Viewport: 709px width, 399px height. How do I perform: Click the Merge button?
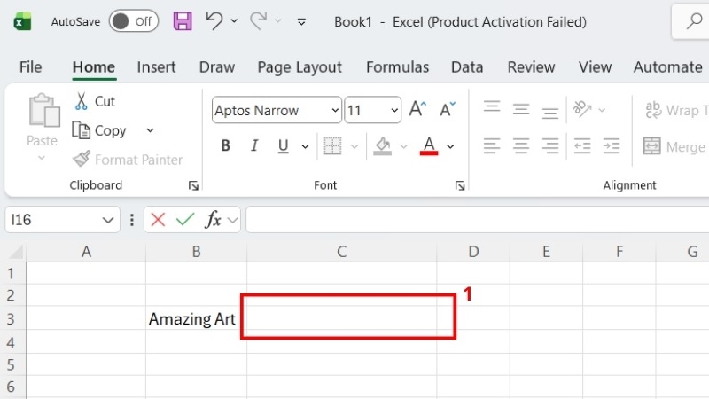[x=675, y=146]
